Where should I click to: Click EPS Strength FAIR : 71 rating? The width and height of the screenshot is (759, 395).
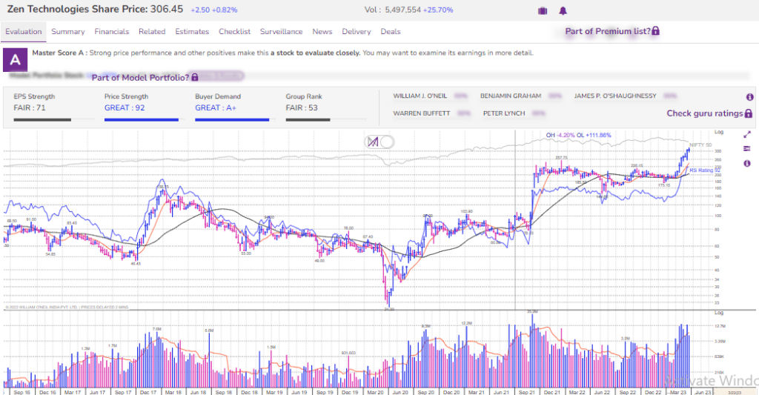pos(30,108)
